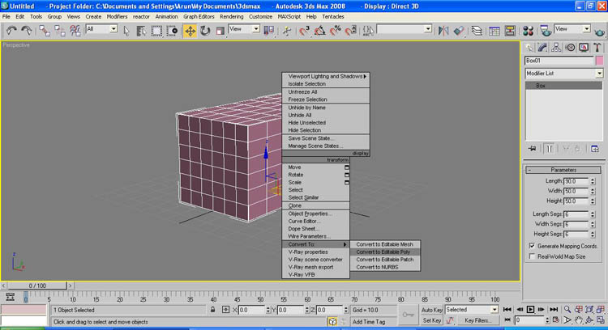Image resolution: width=608 pixels, height=330 pixels.
Task: Click the Box01 object color swatch
Action: (x=599, y=61)
